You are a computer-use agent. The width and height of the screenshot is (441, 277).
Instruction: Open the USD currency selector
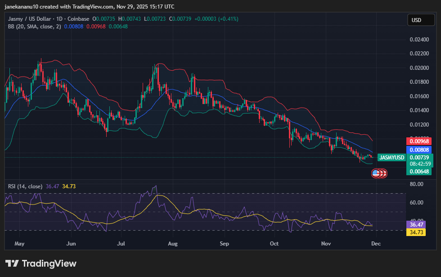point(421,20)
